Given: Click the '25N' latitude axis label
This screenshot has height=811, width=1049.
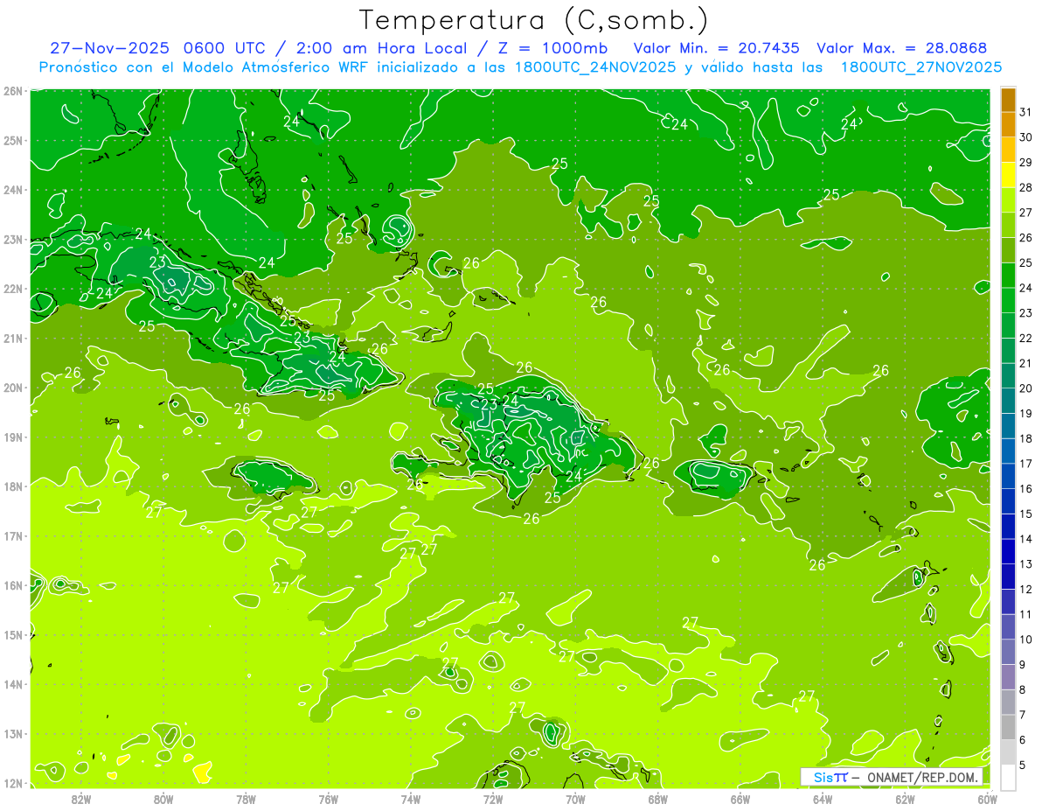Looking at the screenshot, I should (x=12, y=141).
